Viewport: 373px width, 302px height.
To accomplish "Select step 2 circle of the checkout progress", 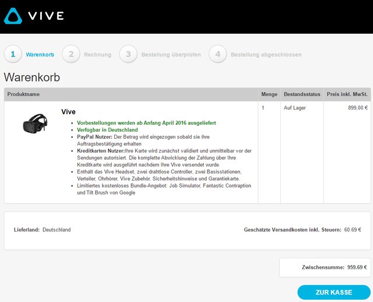I will click(x=71, y=54).
